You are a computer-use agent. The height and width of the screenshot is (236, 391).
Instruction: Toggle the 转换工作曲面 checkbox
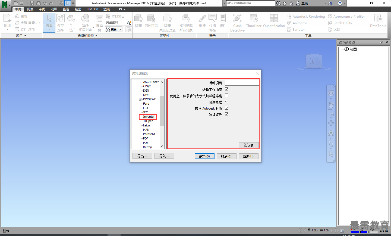[x=227, y=89]
